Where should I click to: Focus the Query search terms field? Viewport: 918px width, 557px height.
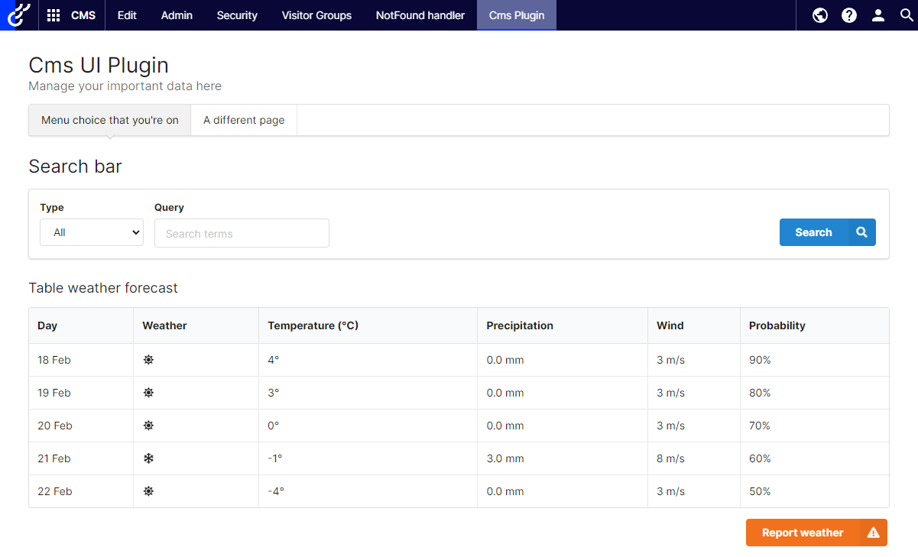pyautogui.click(x=242, y=234)
